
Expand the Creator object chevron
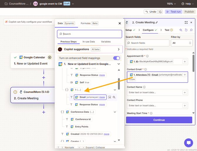115,141
